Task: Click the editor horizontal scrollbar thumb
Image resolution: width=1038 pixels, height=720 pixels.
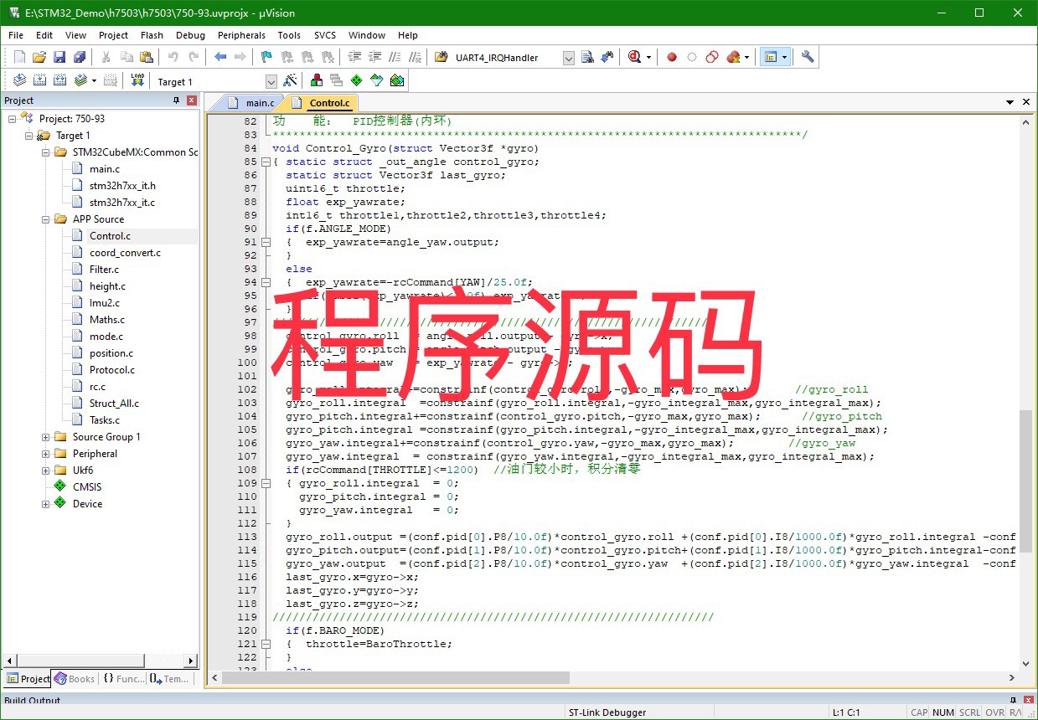Action: pos(396,677)
